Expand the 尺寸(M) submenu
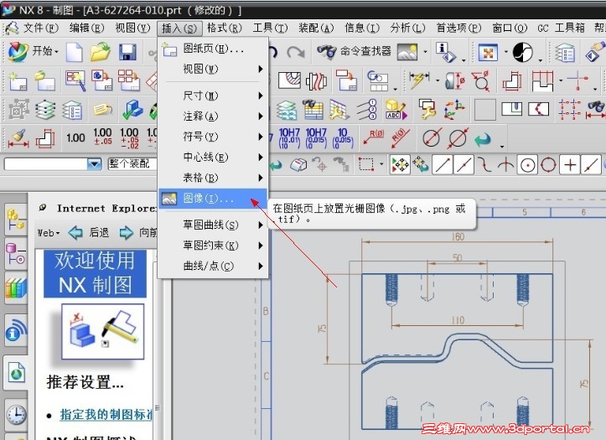This screenshot has height=440, width=606. (x=213, y=96)
